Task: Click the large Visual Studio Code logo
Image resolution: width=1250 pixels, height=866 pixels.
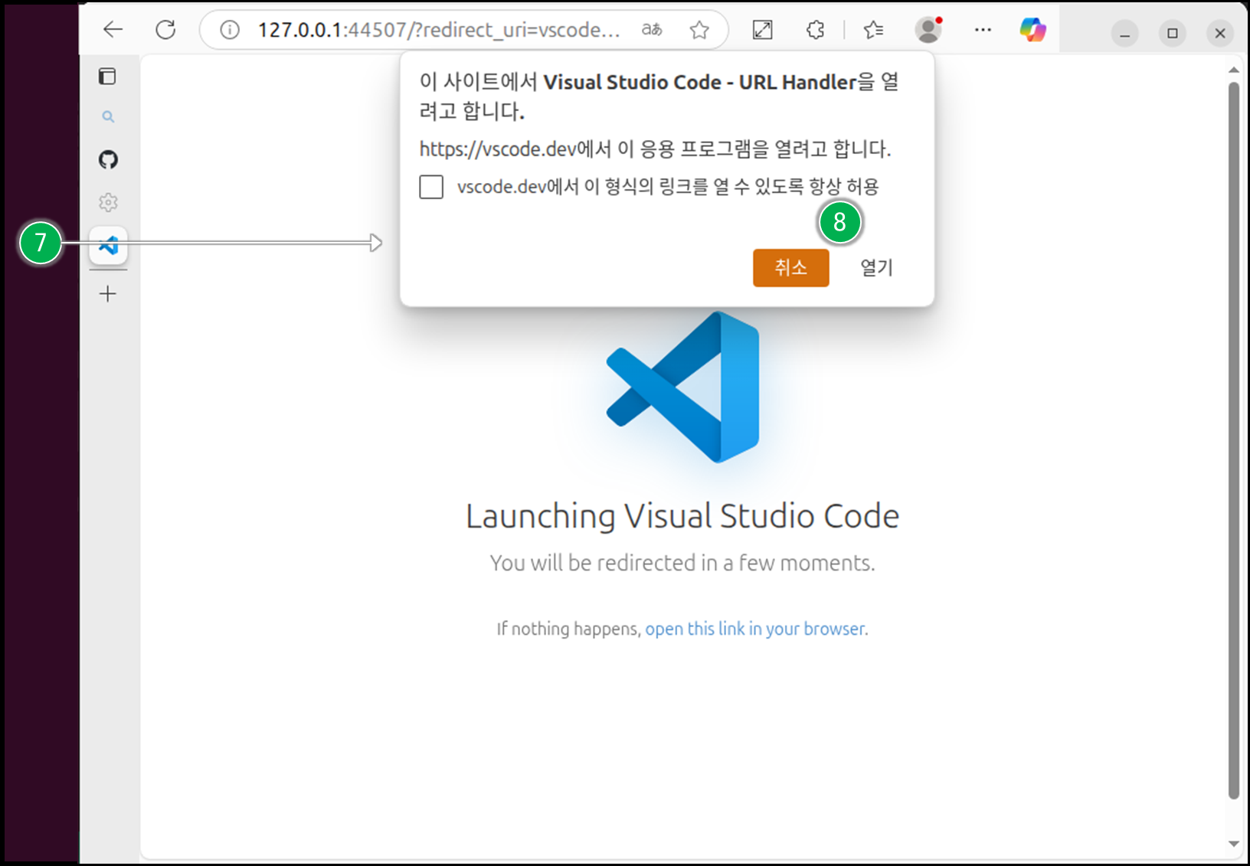Action: coord(682,387)
